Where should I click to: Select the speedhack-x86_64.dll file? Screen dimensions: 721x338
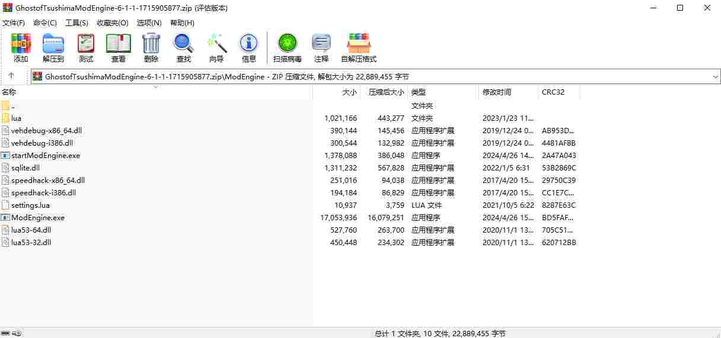tap(48, 181)
